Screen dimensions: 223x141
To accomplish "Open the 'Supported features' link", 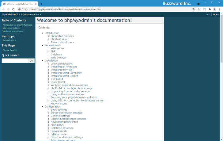I will pyautogui.click(x=62, y=36).
